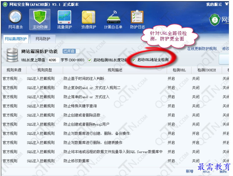This screenshot has height=176, width=233.
Task: Click 官方规则 in 防止修改数据库 row
Action: click(10, 161)
